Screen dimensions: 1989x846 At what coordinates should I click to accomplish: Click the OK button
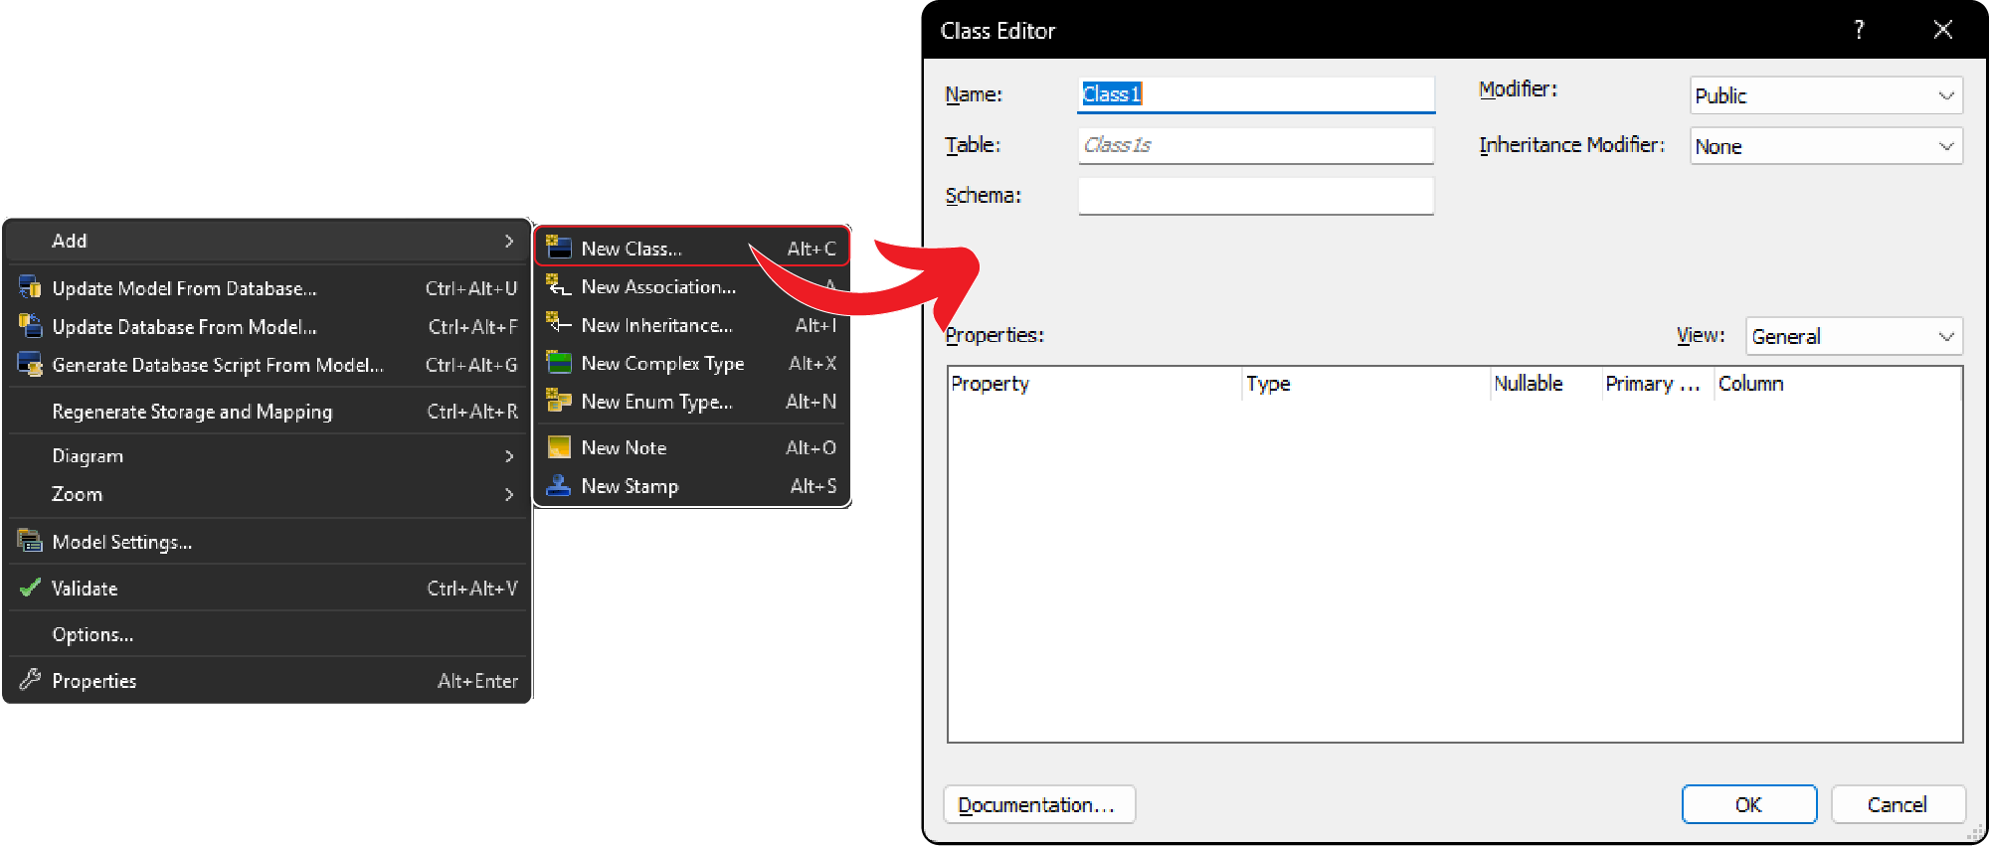[x=1749, y=804]
